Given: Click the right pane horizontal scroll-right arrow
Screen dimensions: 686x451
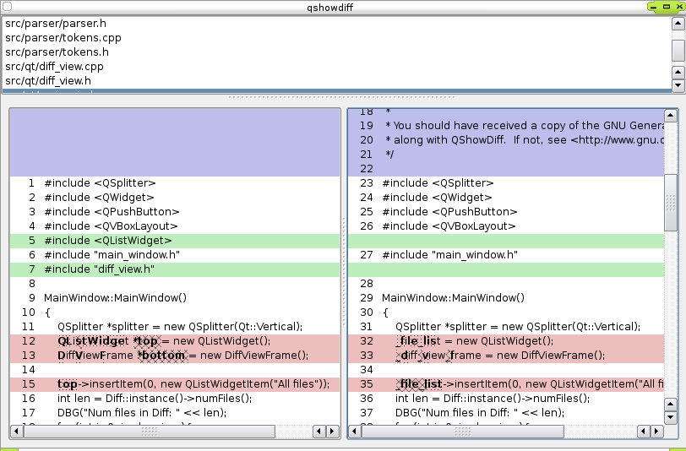Looking at the screenshot, I should click(656, 432).
